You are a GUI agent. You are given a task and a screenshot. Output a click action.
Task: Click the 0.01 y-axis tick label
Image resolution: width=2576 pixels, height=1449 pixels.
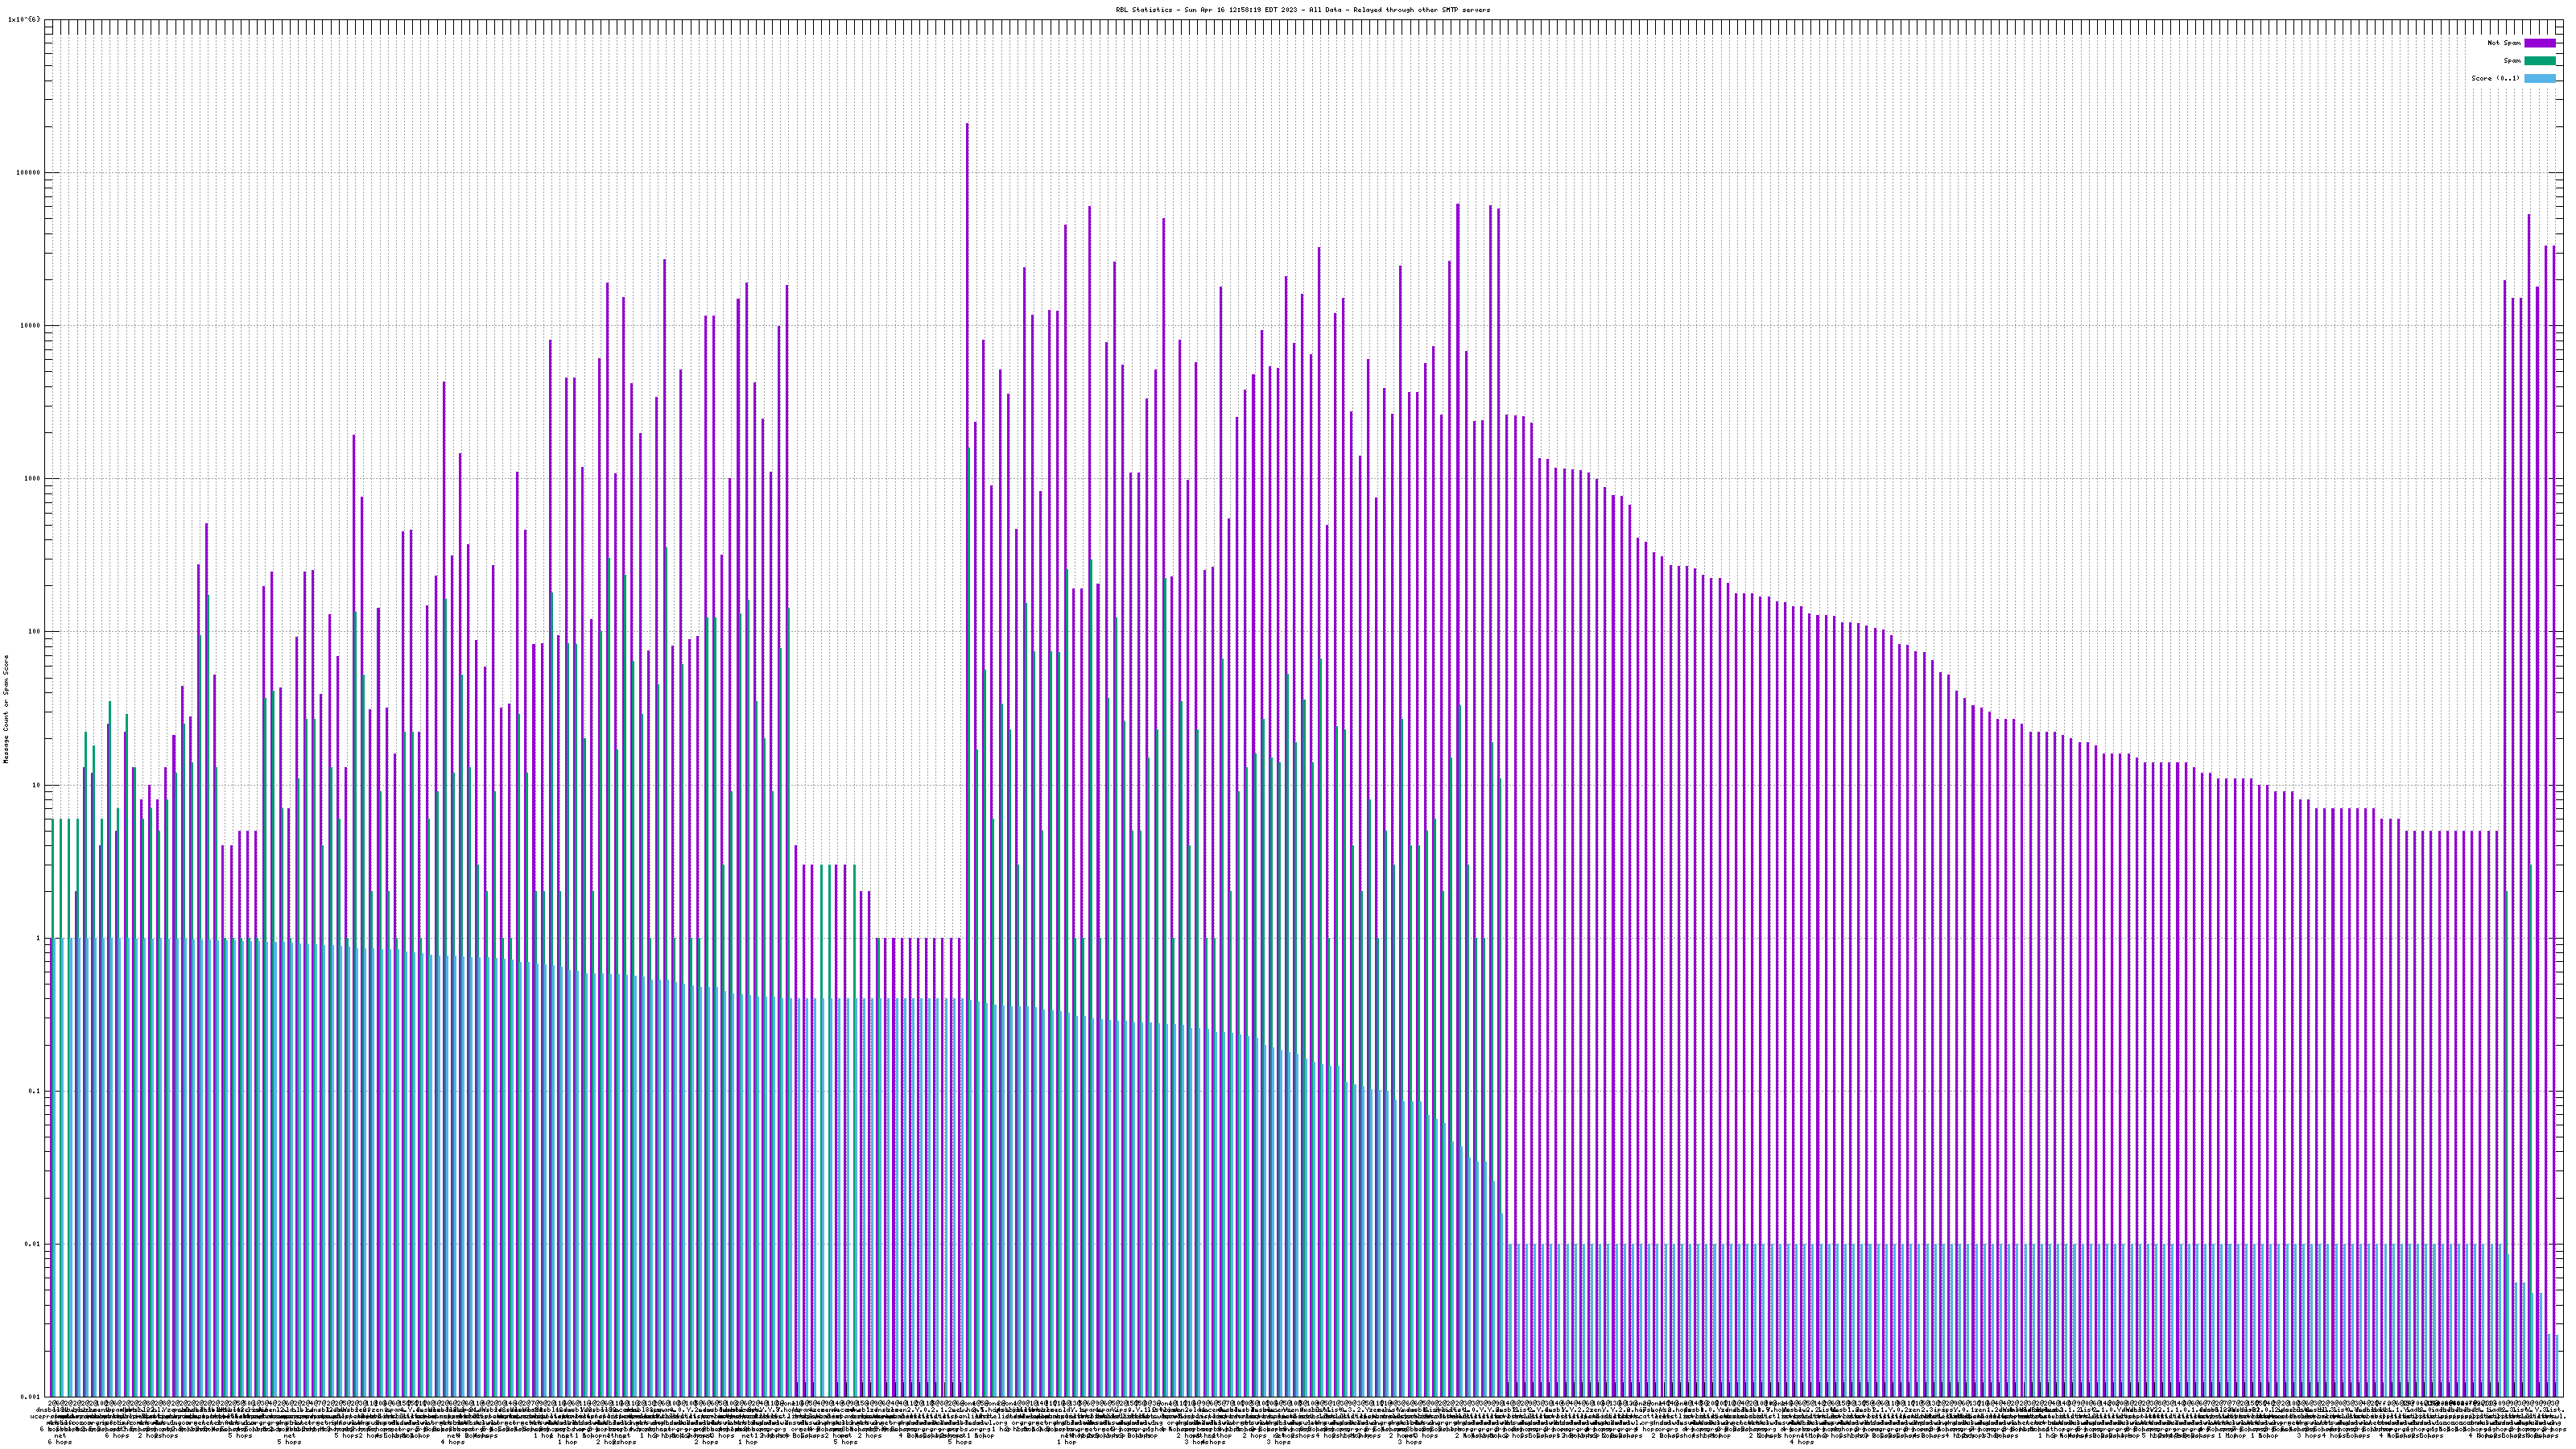34,1244
